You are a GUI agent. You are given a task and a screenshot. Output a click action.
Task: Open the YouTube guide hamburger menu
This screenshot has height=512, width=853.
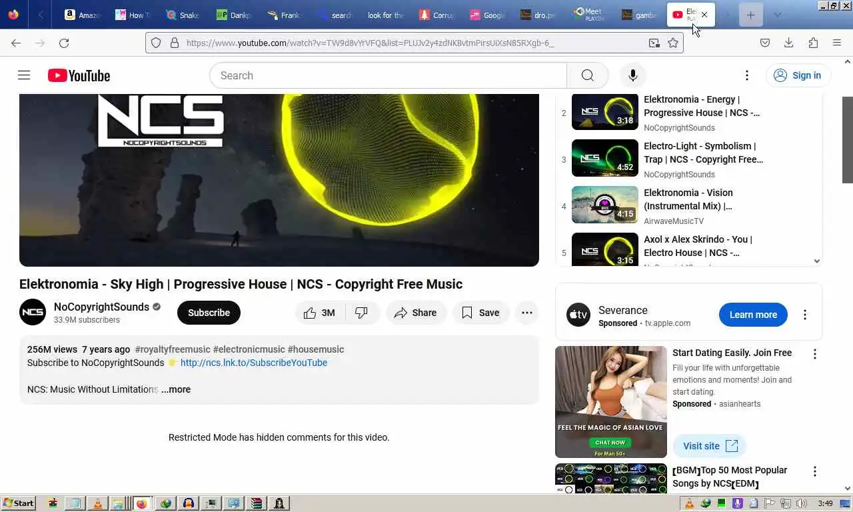tap(24, 75)
